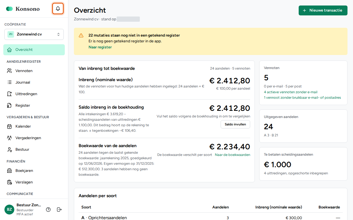Click the Uitgegeven aandelen card showing 24
The image size is (353, 220).
pyautogui.click(x=303, y=126)
